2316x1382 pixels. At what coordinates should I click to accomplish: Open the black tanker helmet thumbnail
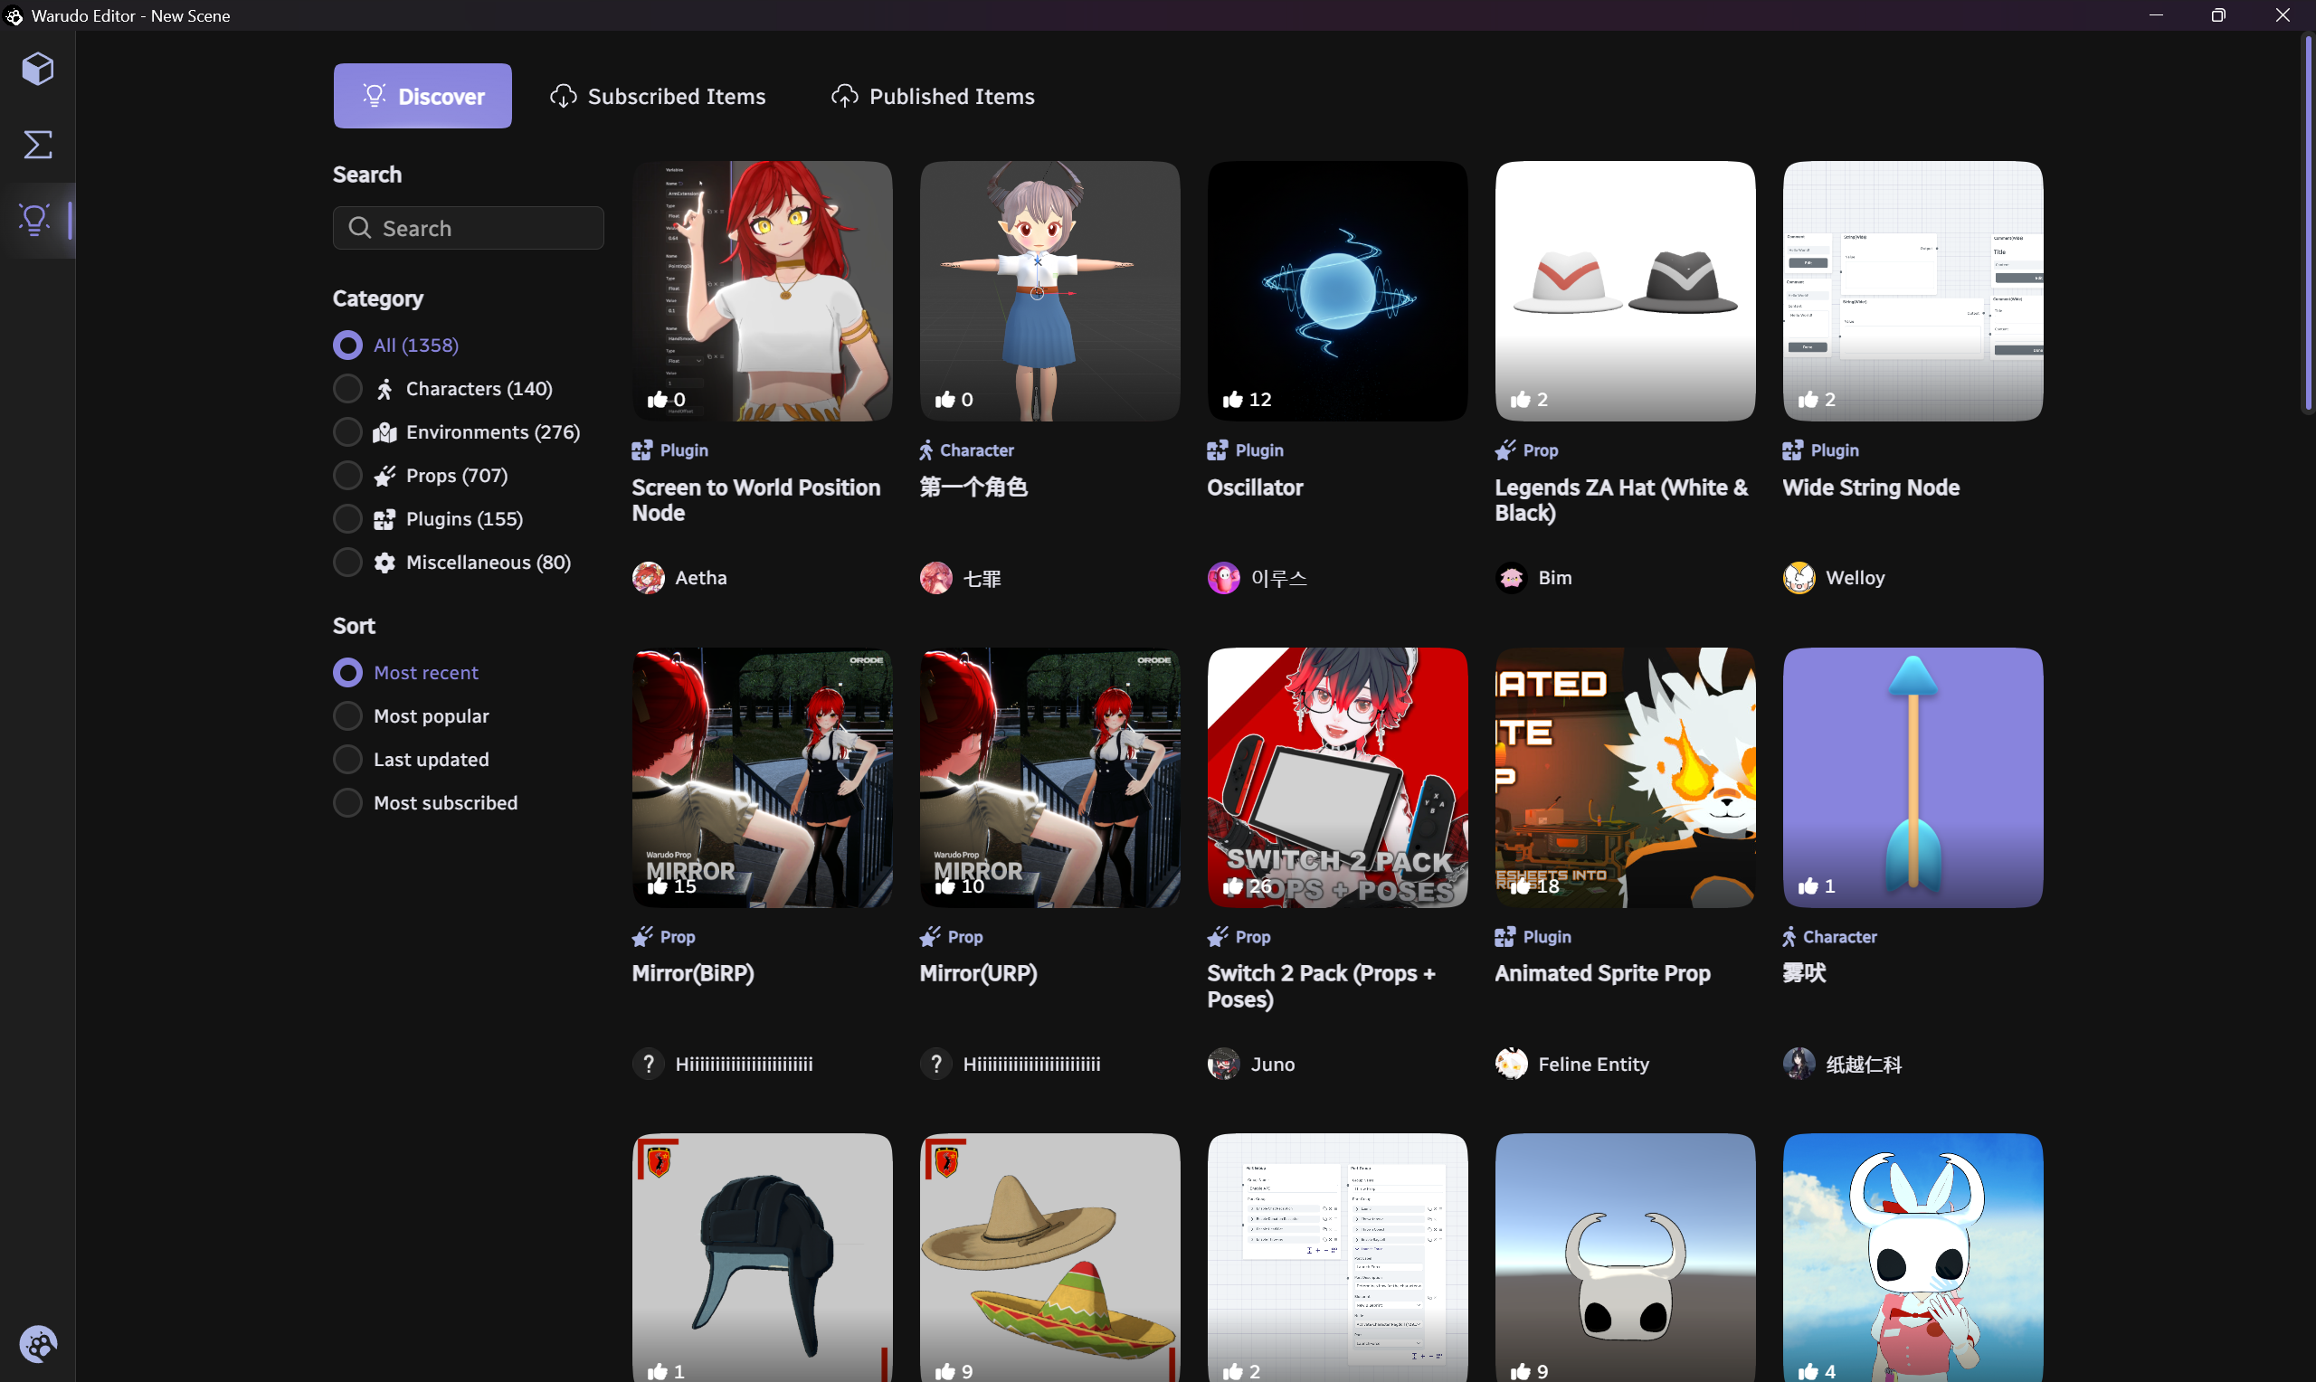coord(762,1258)
